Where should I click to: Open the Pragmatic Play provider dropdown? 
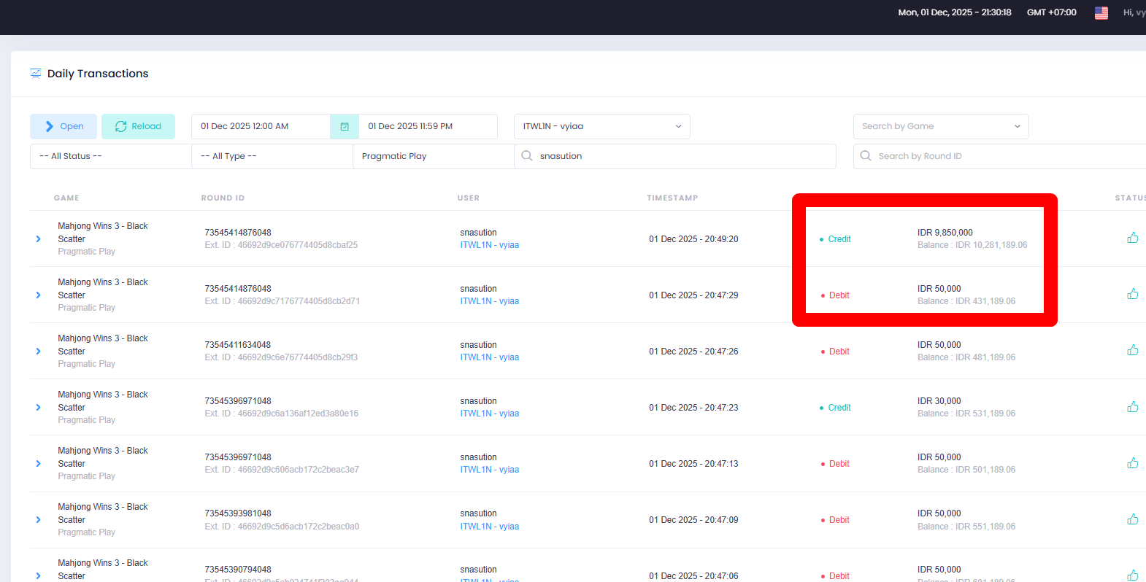pyautogui.click(x=433, y=156)
